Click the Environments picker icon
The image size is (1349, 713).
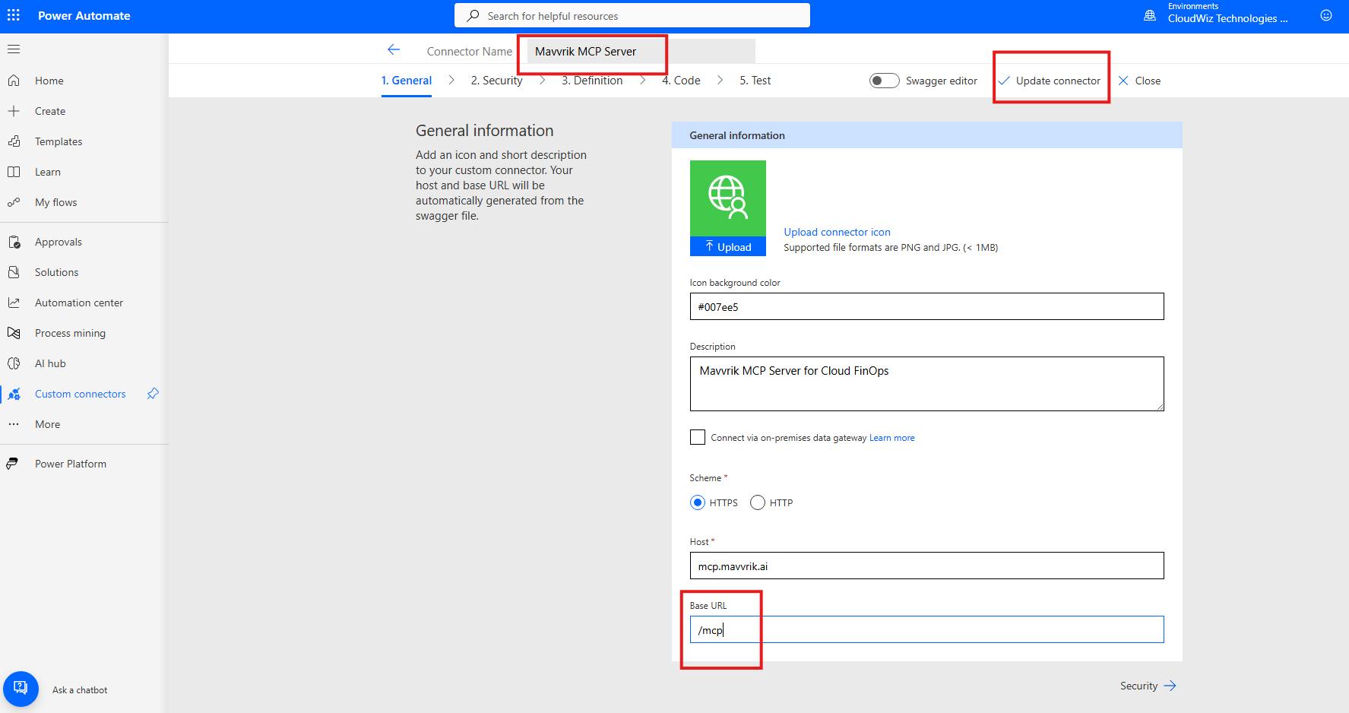point(1150,15)
